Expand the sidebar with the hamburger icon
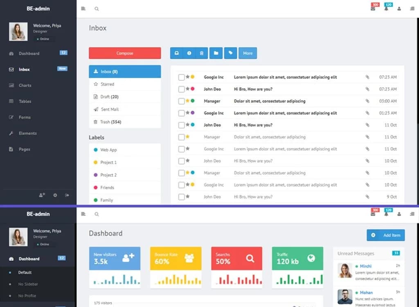419x307 pixels. (x=83, y=8)
